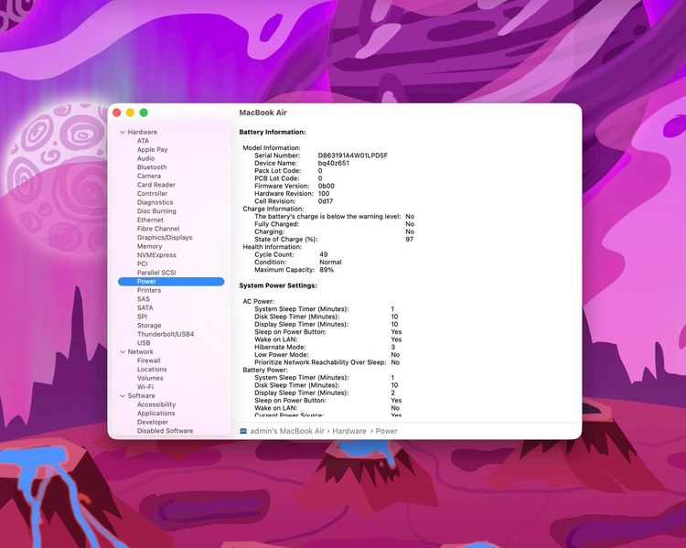The width and height of the screenshot is (686, 548).
Task: Open the Camera hardware entry
Action: 149,176
